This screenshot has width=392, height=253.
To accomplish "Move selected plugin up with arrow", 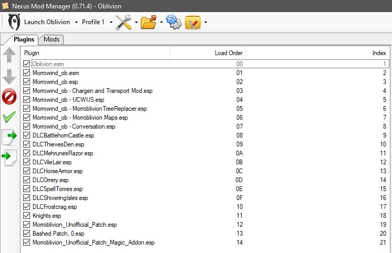I will (x=9, y=55).
